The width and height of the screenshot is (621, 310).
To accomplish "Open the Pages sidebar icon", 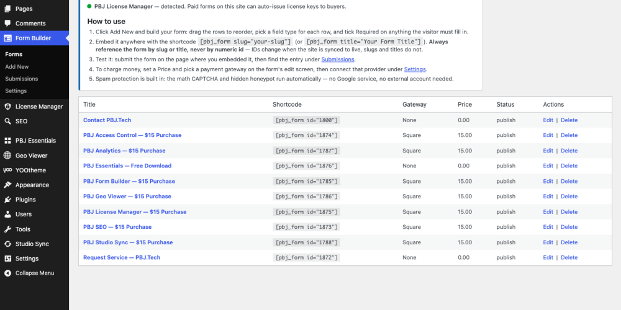I will coord(7,9).
